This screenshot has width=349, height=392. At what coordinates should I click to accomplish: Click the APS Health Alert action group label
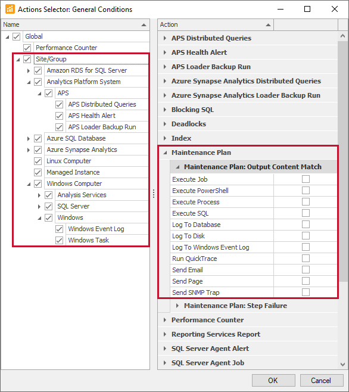click(x=200, y=52)
